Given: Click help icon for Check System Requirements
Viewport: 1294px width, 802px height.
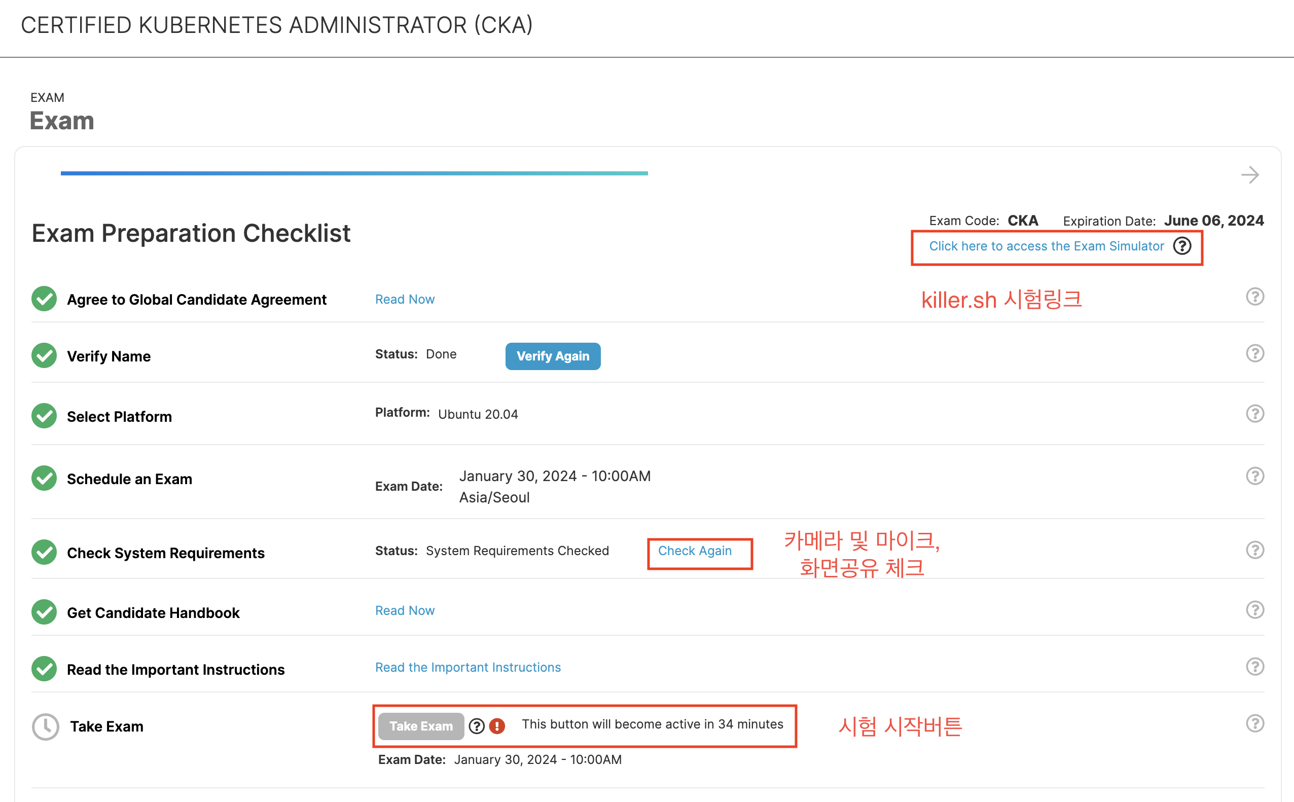Looking at the screenshot, I should click(x=1255, y=550).
